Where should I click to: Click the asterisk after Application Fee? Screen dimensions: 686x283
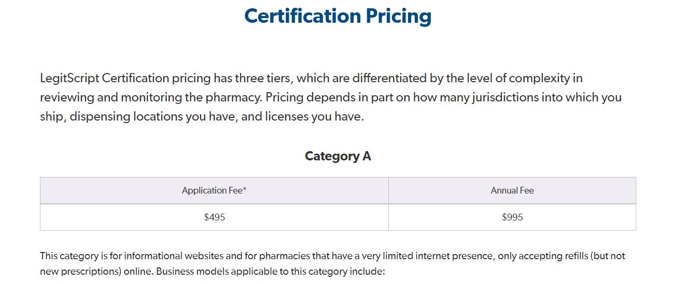pyautogui.click(x=245, y=189)
